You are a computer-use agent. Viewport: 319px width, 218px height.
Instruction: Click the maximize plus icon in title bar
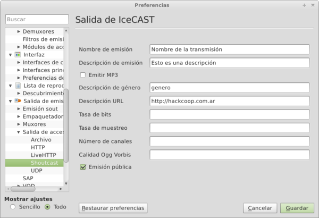304,5
